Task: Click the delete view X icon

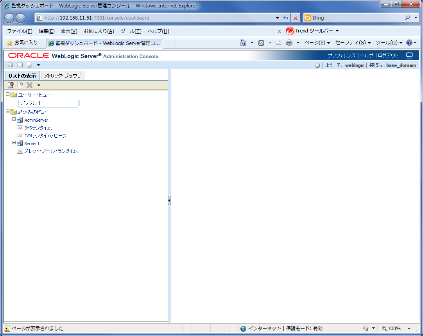Action: tap(29, 85)
